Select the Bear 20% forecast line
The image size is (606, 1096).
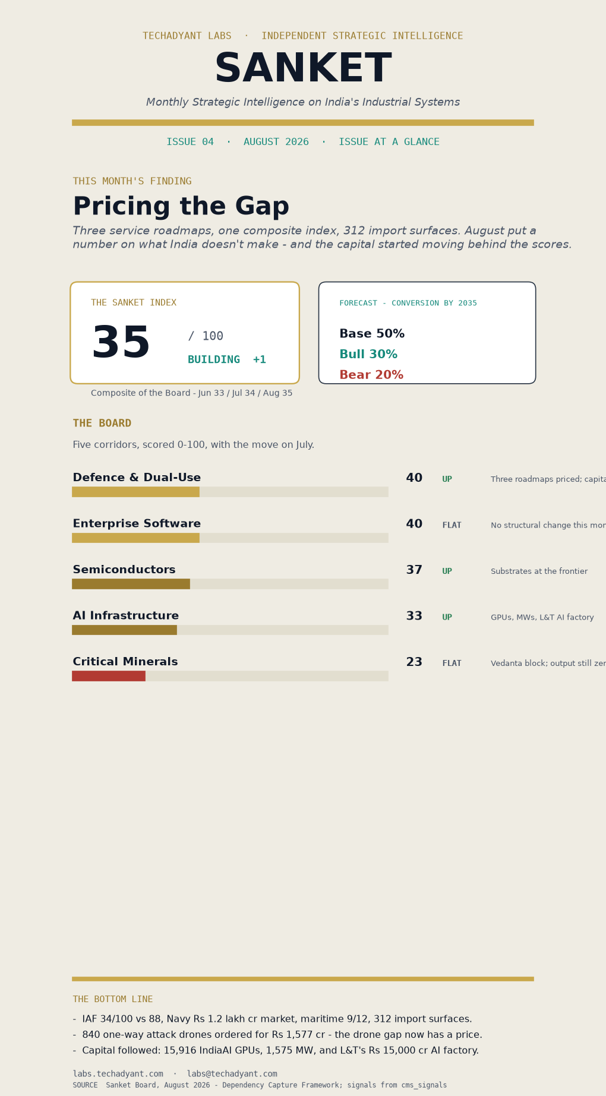(x=371, y=375)
